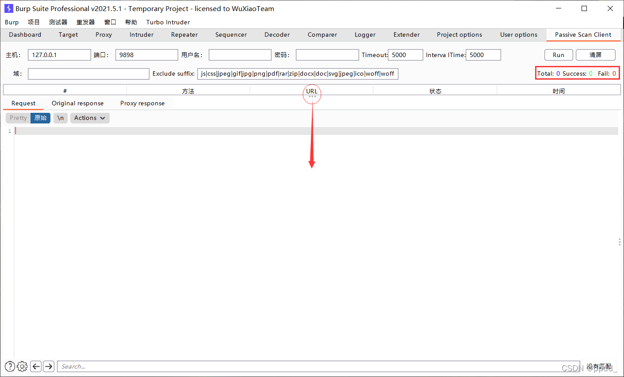Image resolution: width=624 pixels, height=377 pixels.
Task: Focus the Search box at bottom
Action: 318,366
